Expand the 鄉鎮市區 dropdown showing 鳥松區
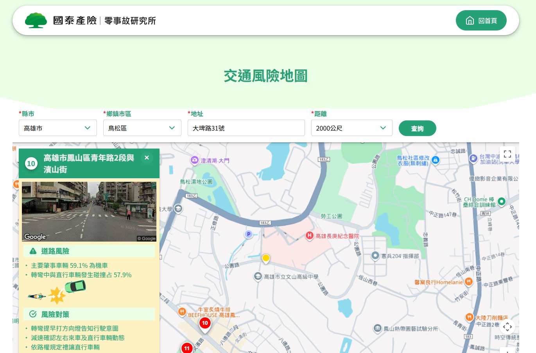This screenshot has height=353, width=536. click(x=142, y=128)
